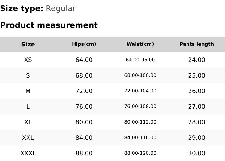Click the Pants length column header
This screenshot has height=161, width=225.
click(196, 44)
